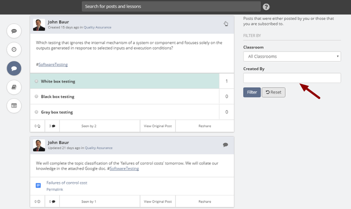This screenshot has width=351, height=209.
Task: Click the Created By input field
Action: (292, 78)
